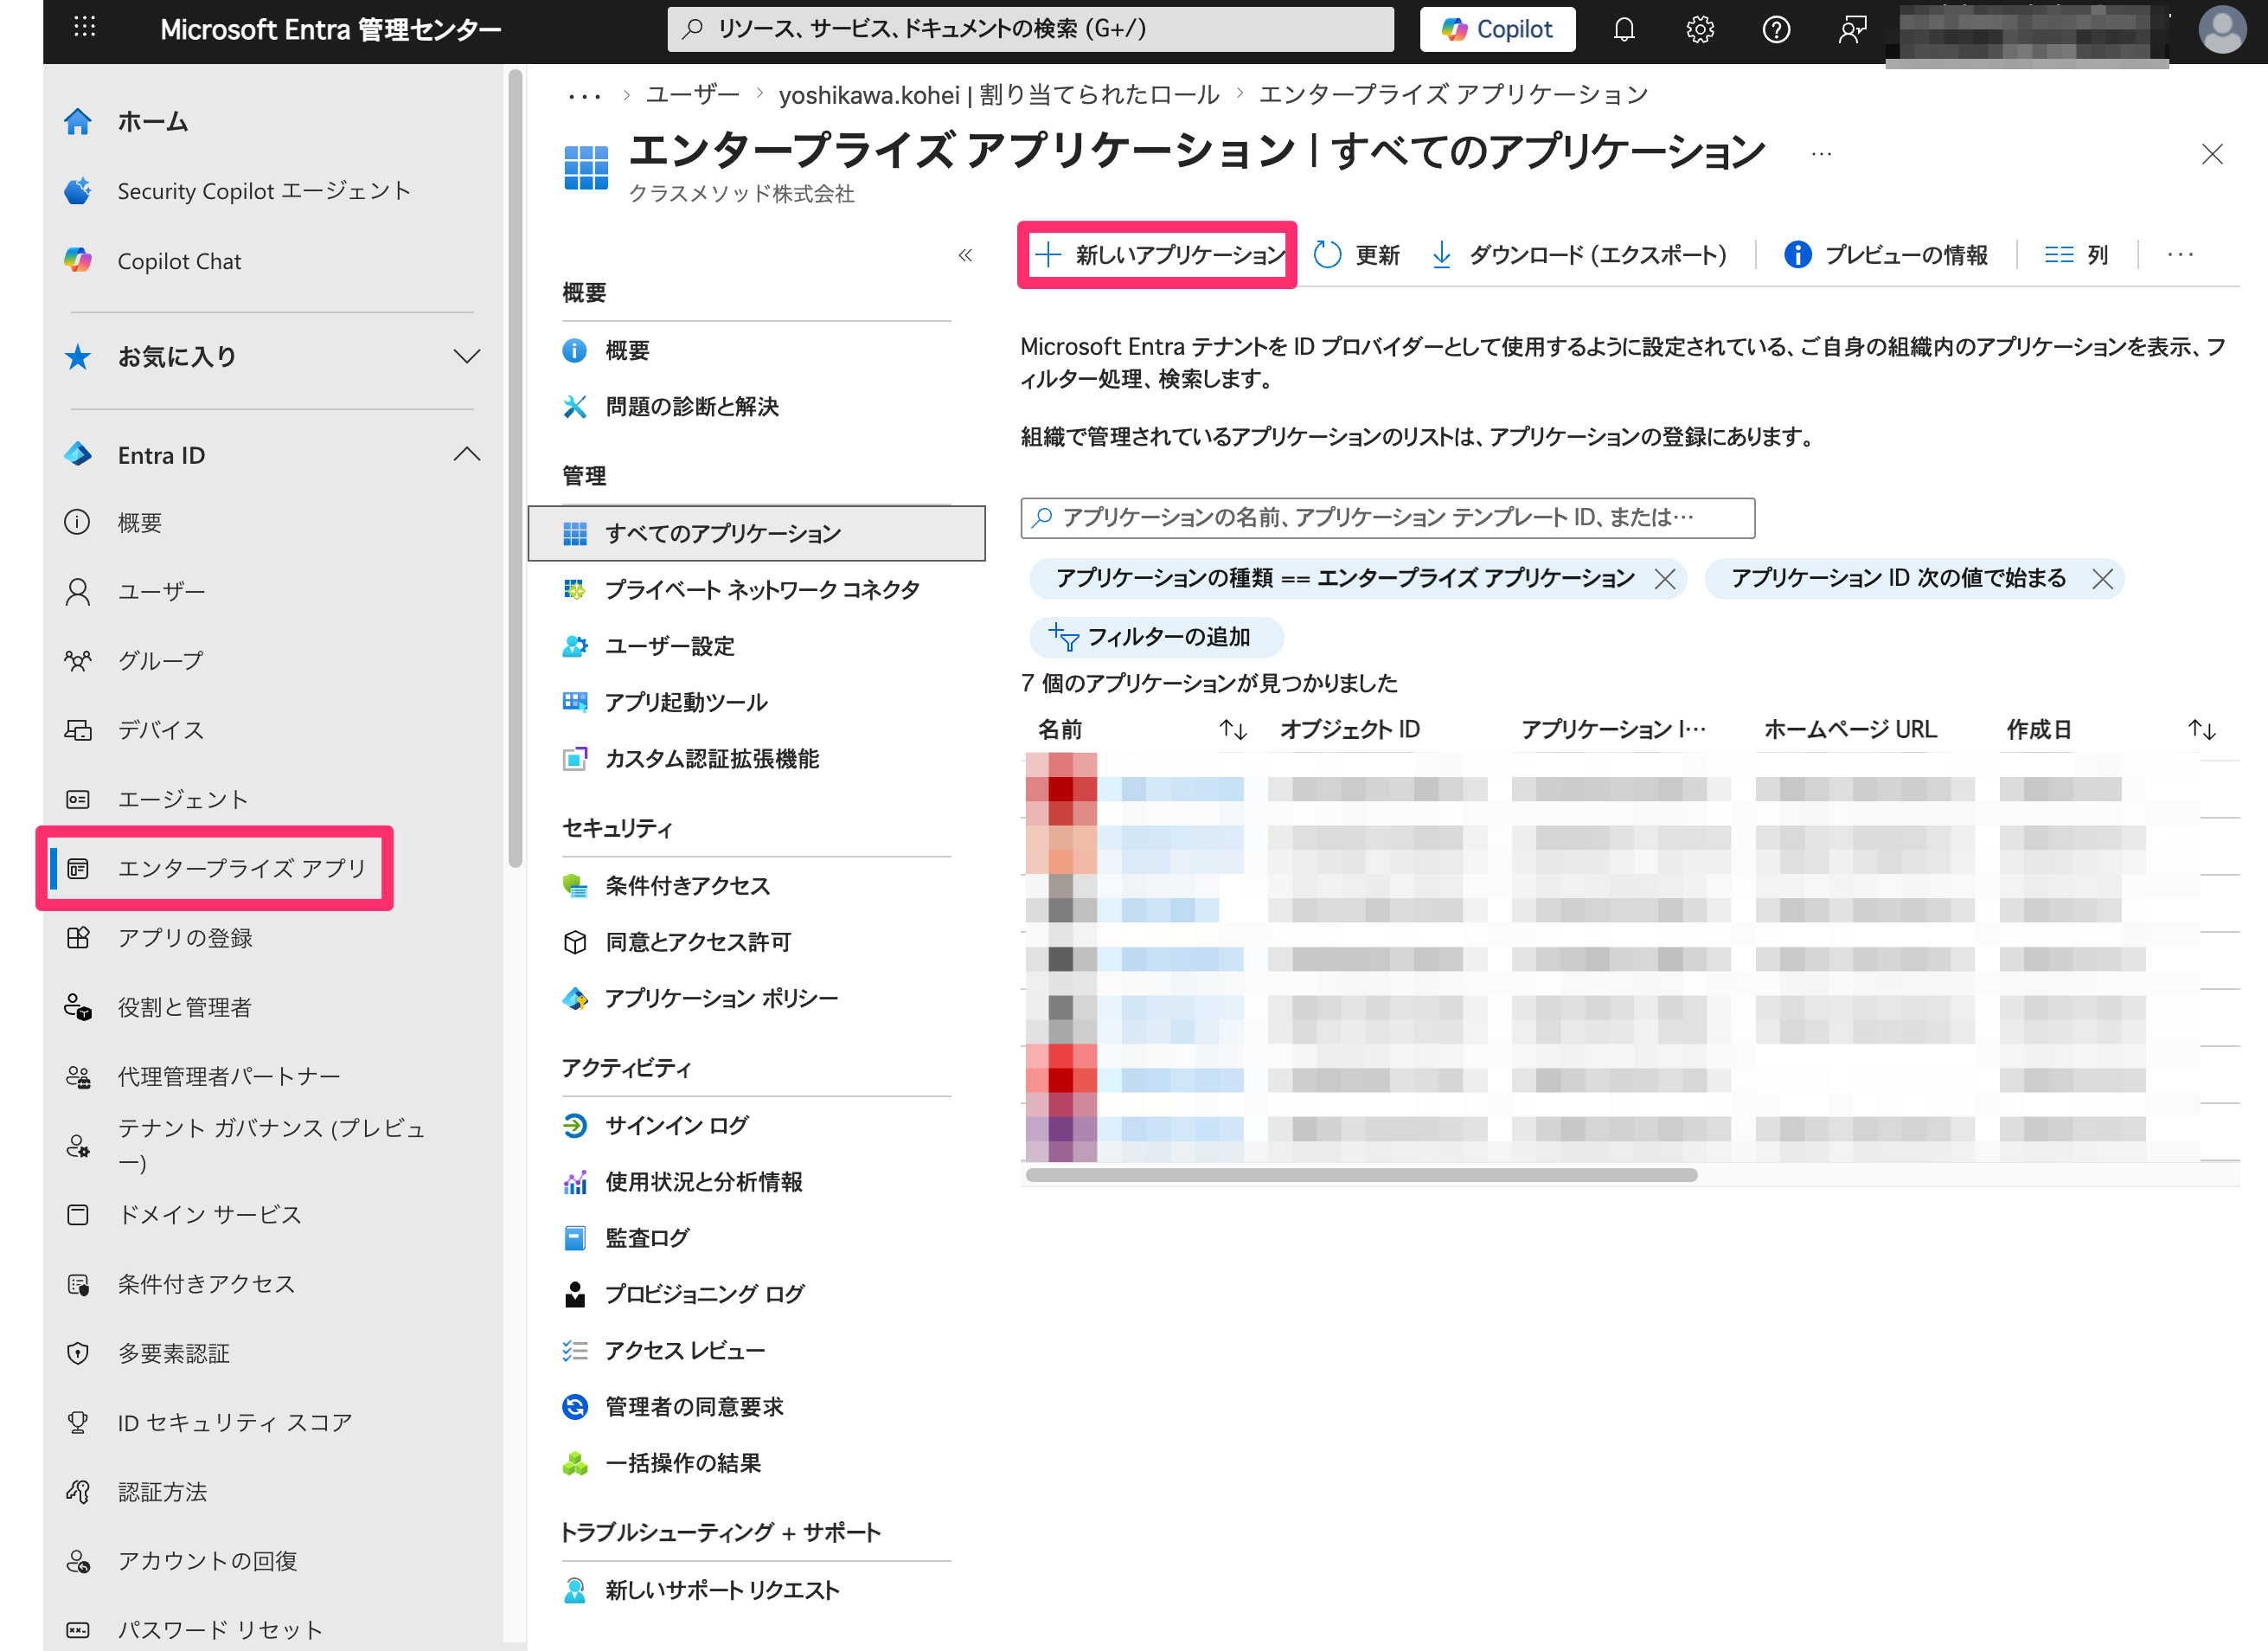Open the account avatar menu
Image resolution: width=2268 pixels, height=1651 pixels.
2221,29
